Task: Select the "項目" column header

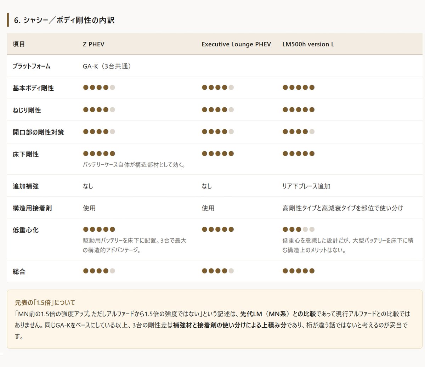Action: (19, 44)
